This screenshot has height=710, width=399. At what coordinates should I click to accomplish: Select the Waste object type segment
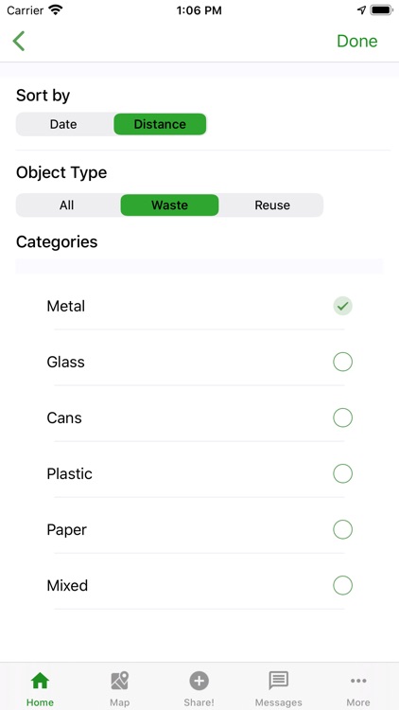[169, 205]
